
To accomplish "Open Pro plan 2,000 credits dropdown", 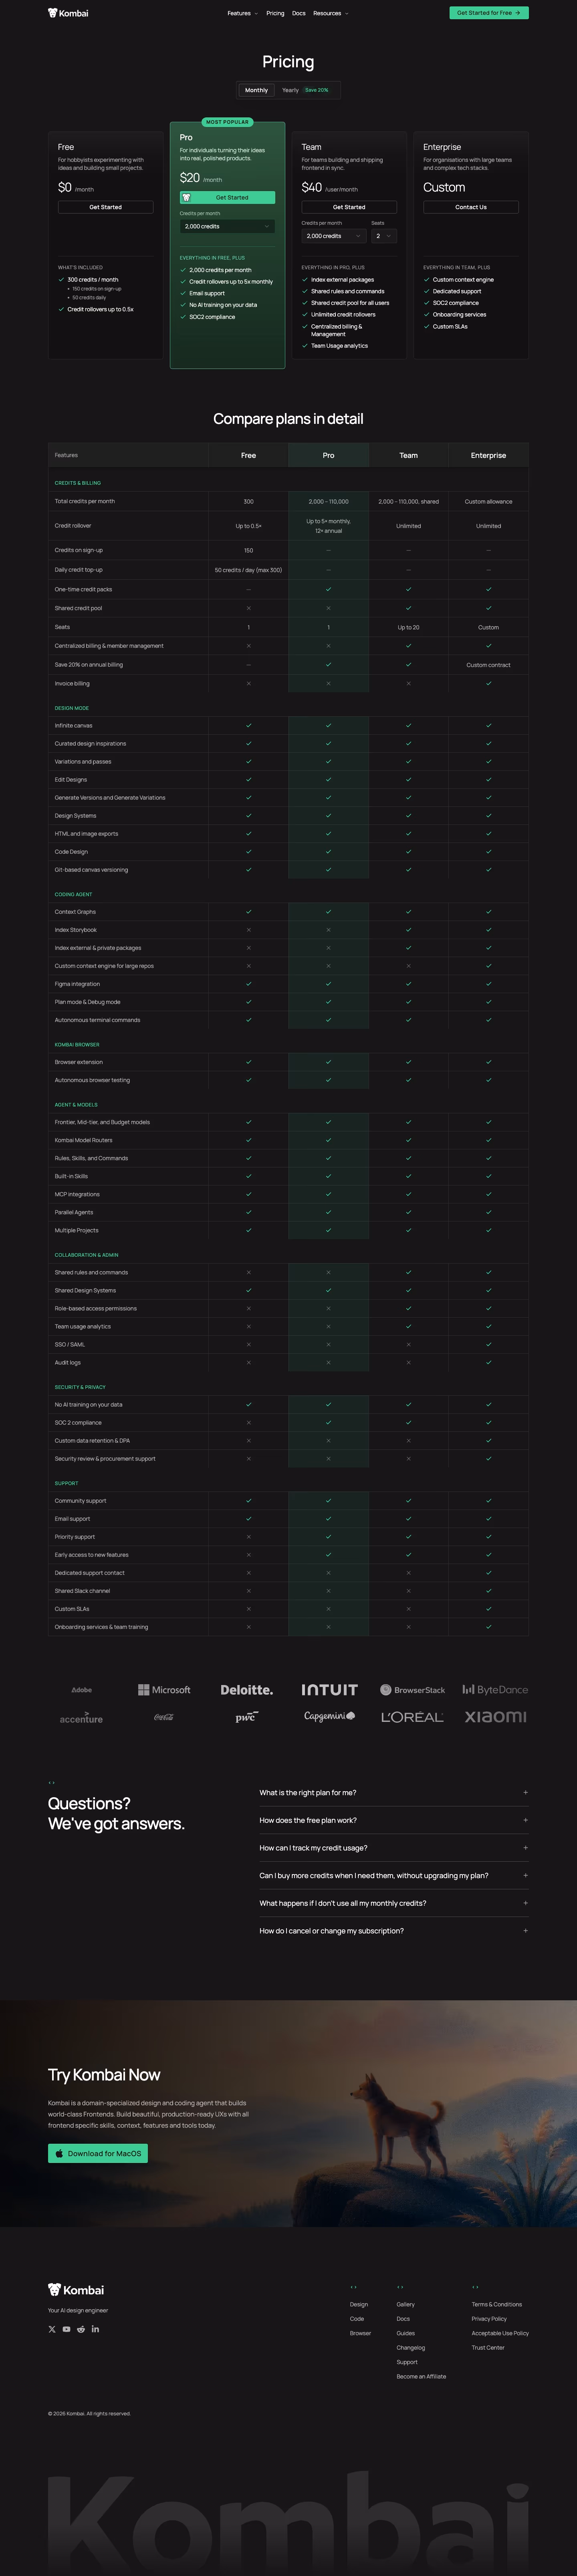I will coord(227,227).
